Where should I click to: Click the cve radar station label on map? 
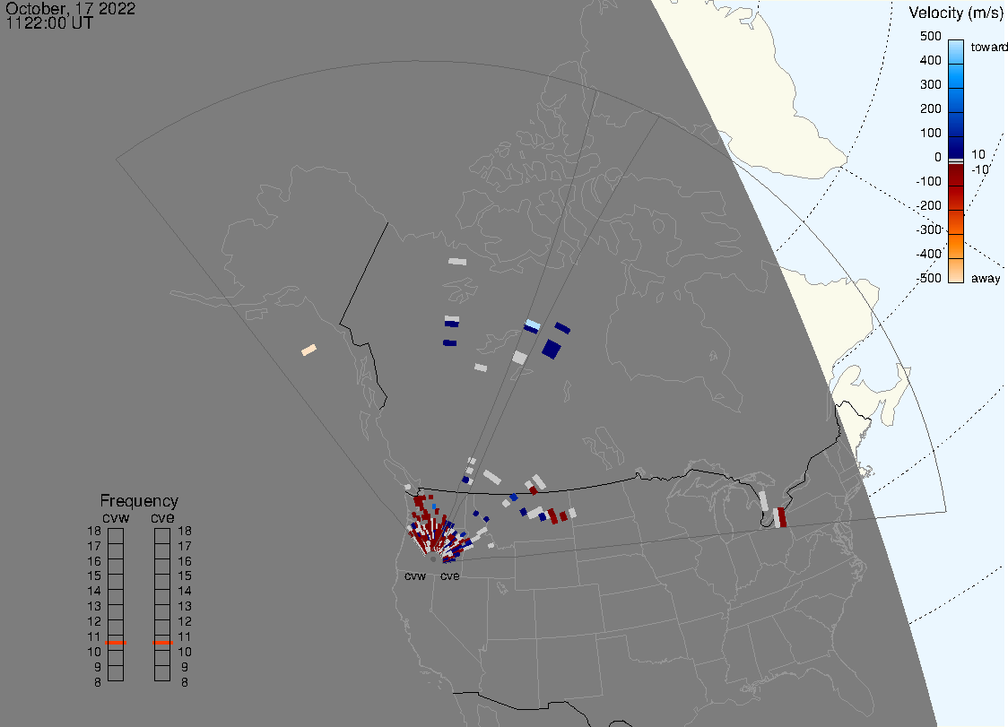point(449,576)
